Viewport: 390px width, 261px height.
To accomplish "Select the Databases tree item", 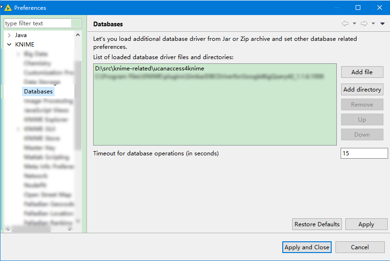I will [38, 91].
